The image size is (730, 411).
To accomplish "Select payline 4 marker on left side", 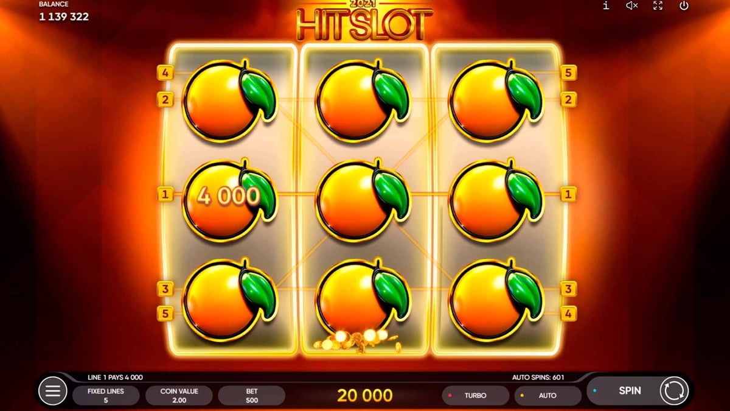I will pos(165,73).
